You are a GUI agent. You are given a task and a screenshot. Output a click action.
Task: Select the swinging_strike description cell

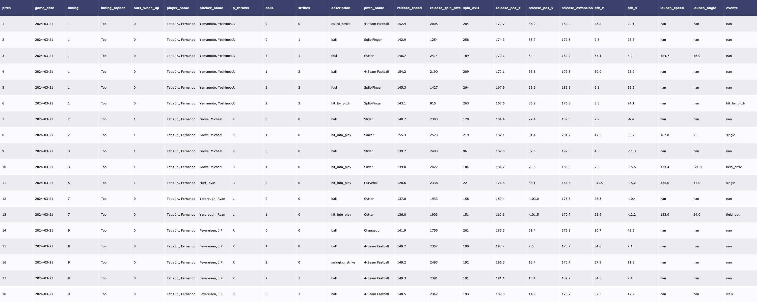343,262
